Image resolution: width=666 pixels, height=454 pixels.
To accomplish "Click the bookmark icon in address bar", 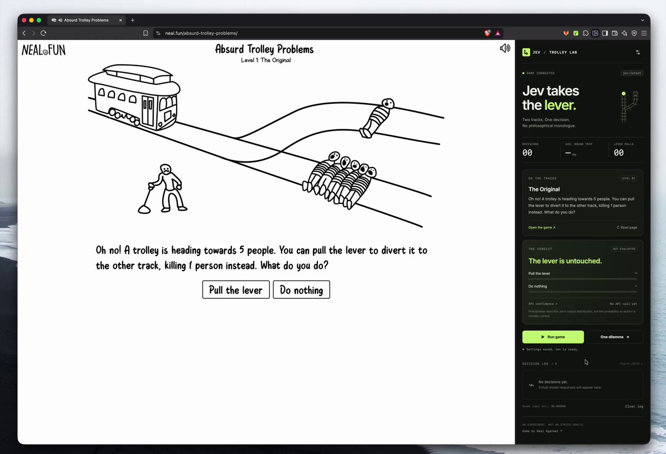I will [145, 33].
